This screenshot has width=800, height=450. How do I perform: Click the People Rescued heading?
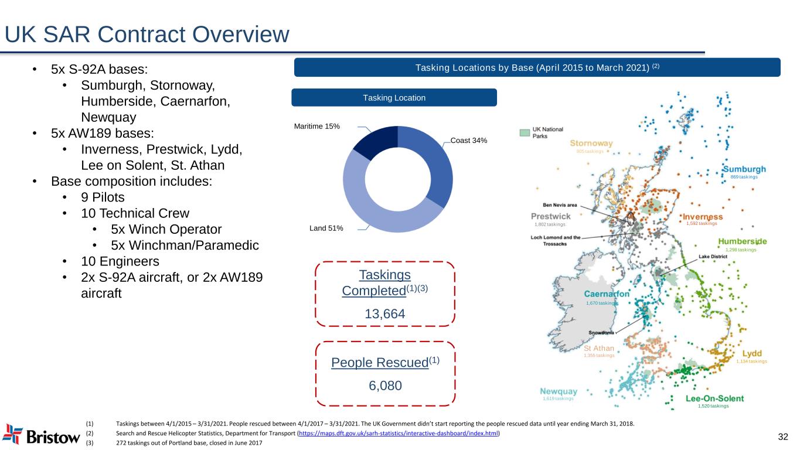click(385, 363)
